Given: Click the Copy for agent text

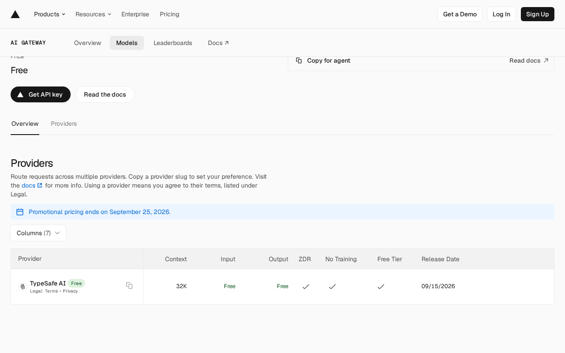Looking at the screenshot, I should [329, 60].
